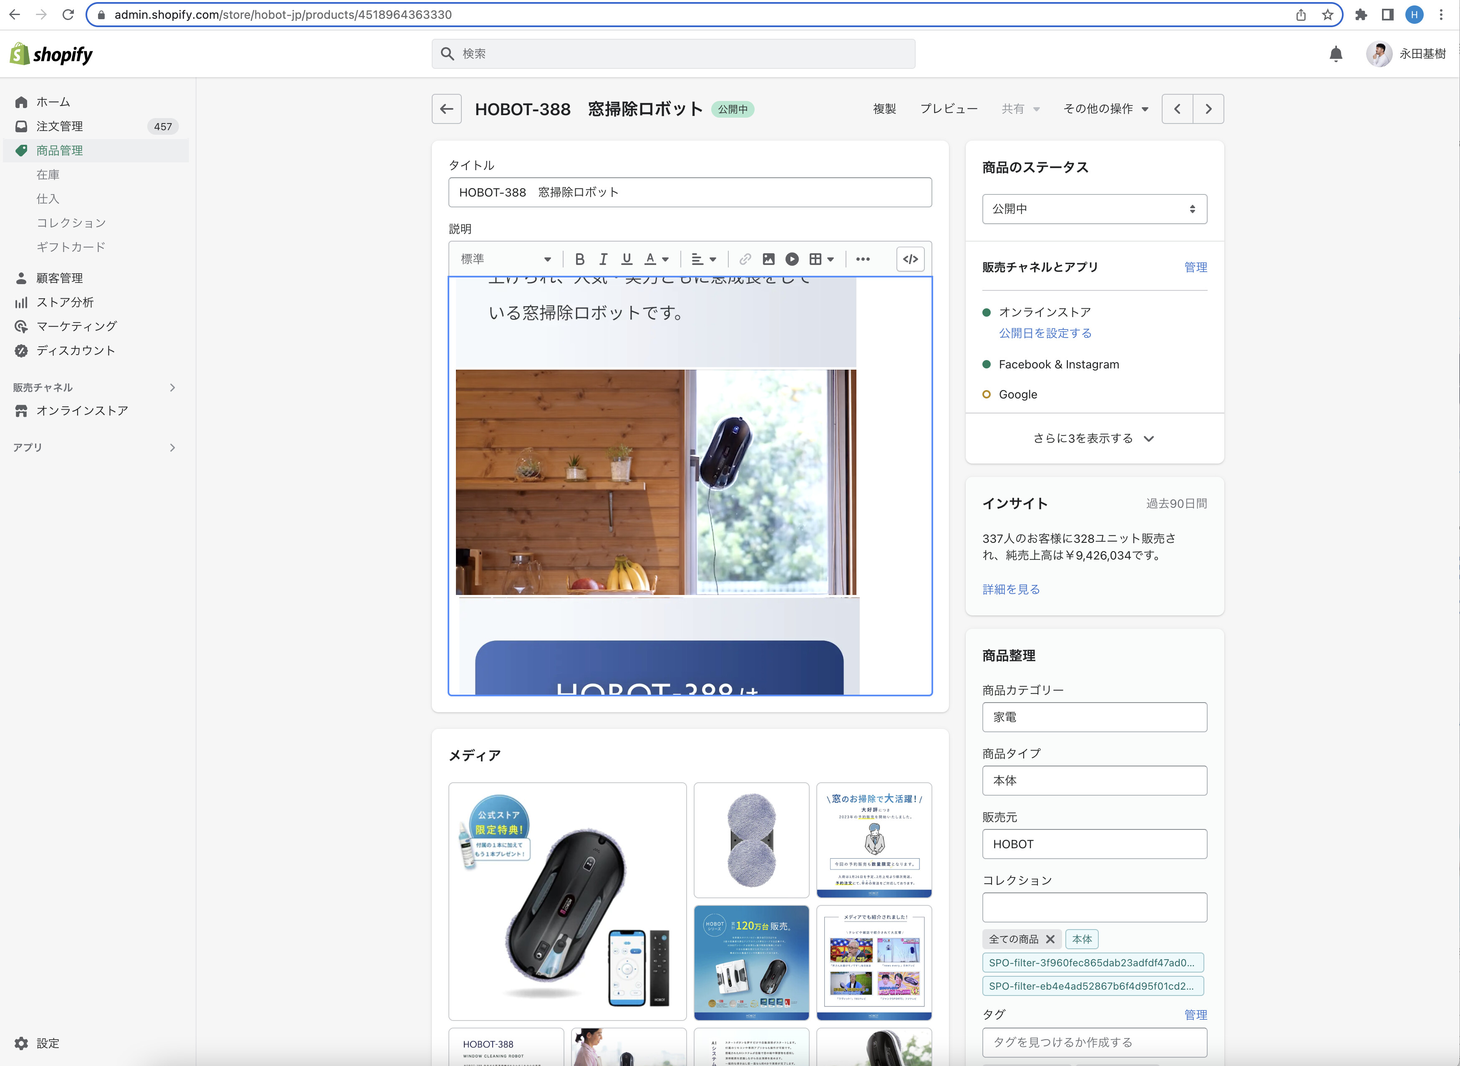Image resolution: width=1460 pixels, height=1066 pixels.
Task: Toggle bold formatting in description editor
Action: click(579, 260)
